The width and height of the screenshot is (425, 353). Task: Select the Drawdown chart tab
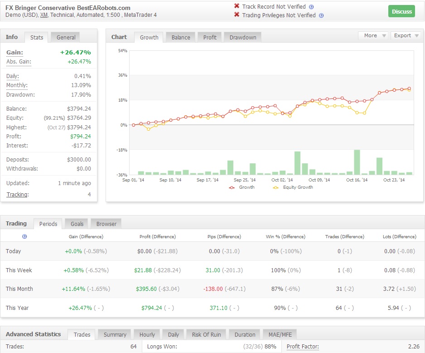tap(243, 38)
